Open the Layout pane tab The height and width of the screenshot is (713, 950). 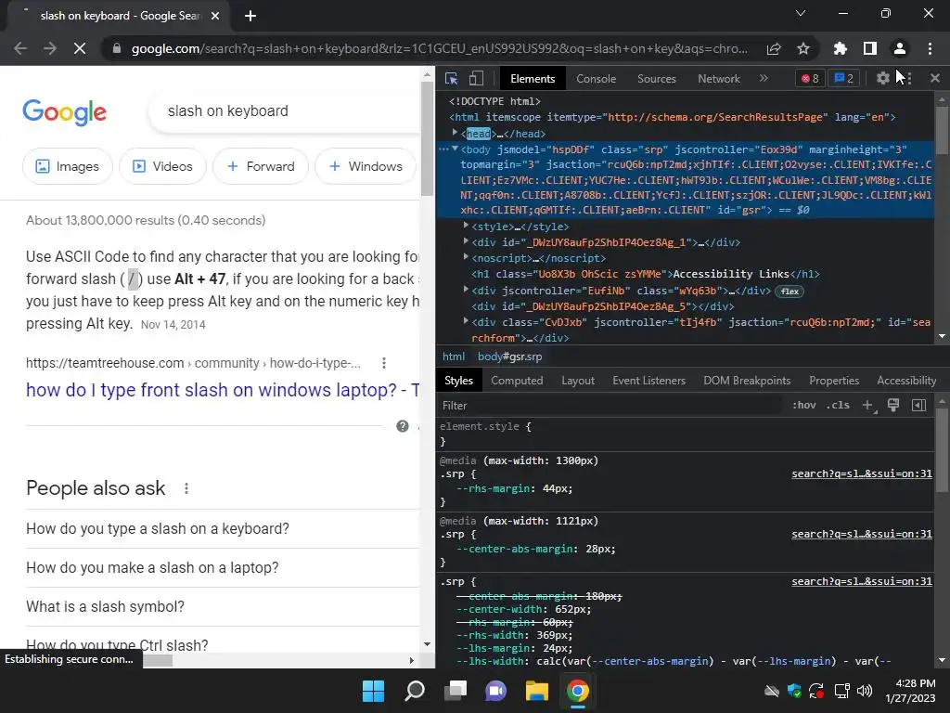[x=578, y=381]
